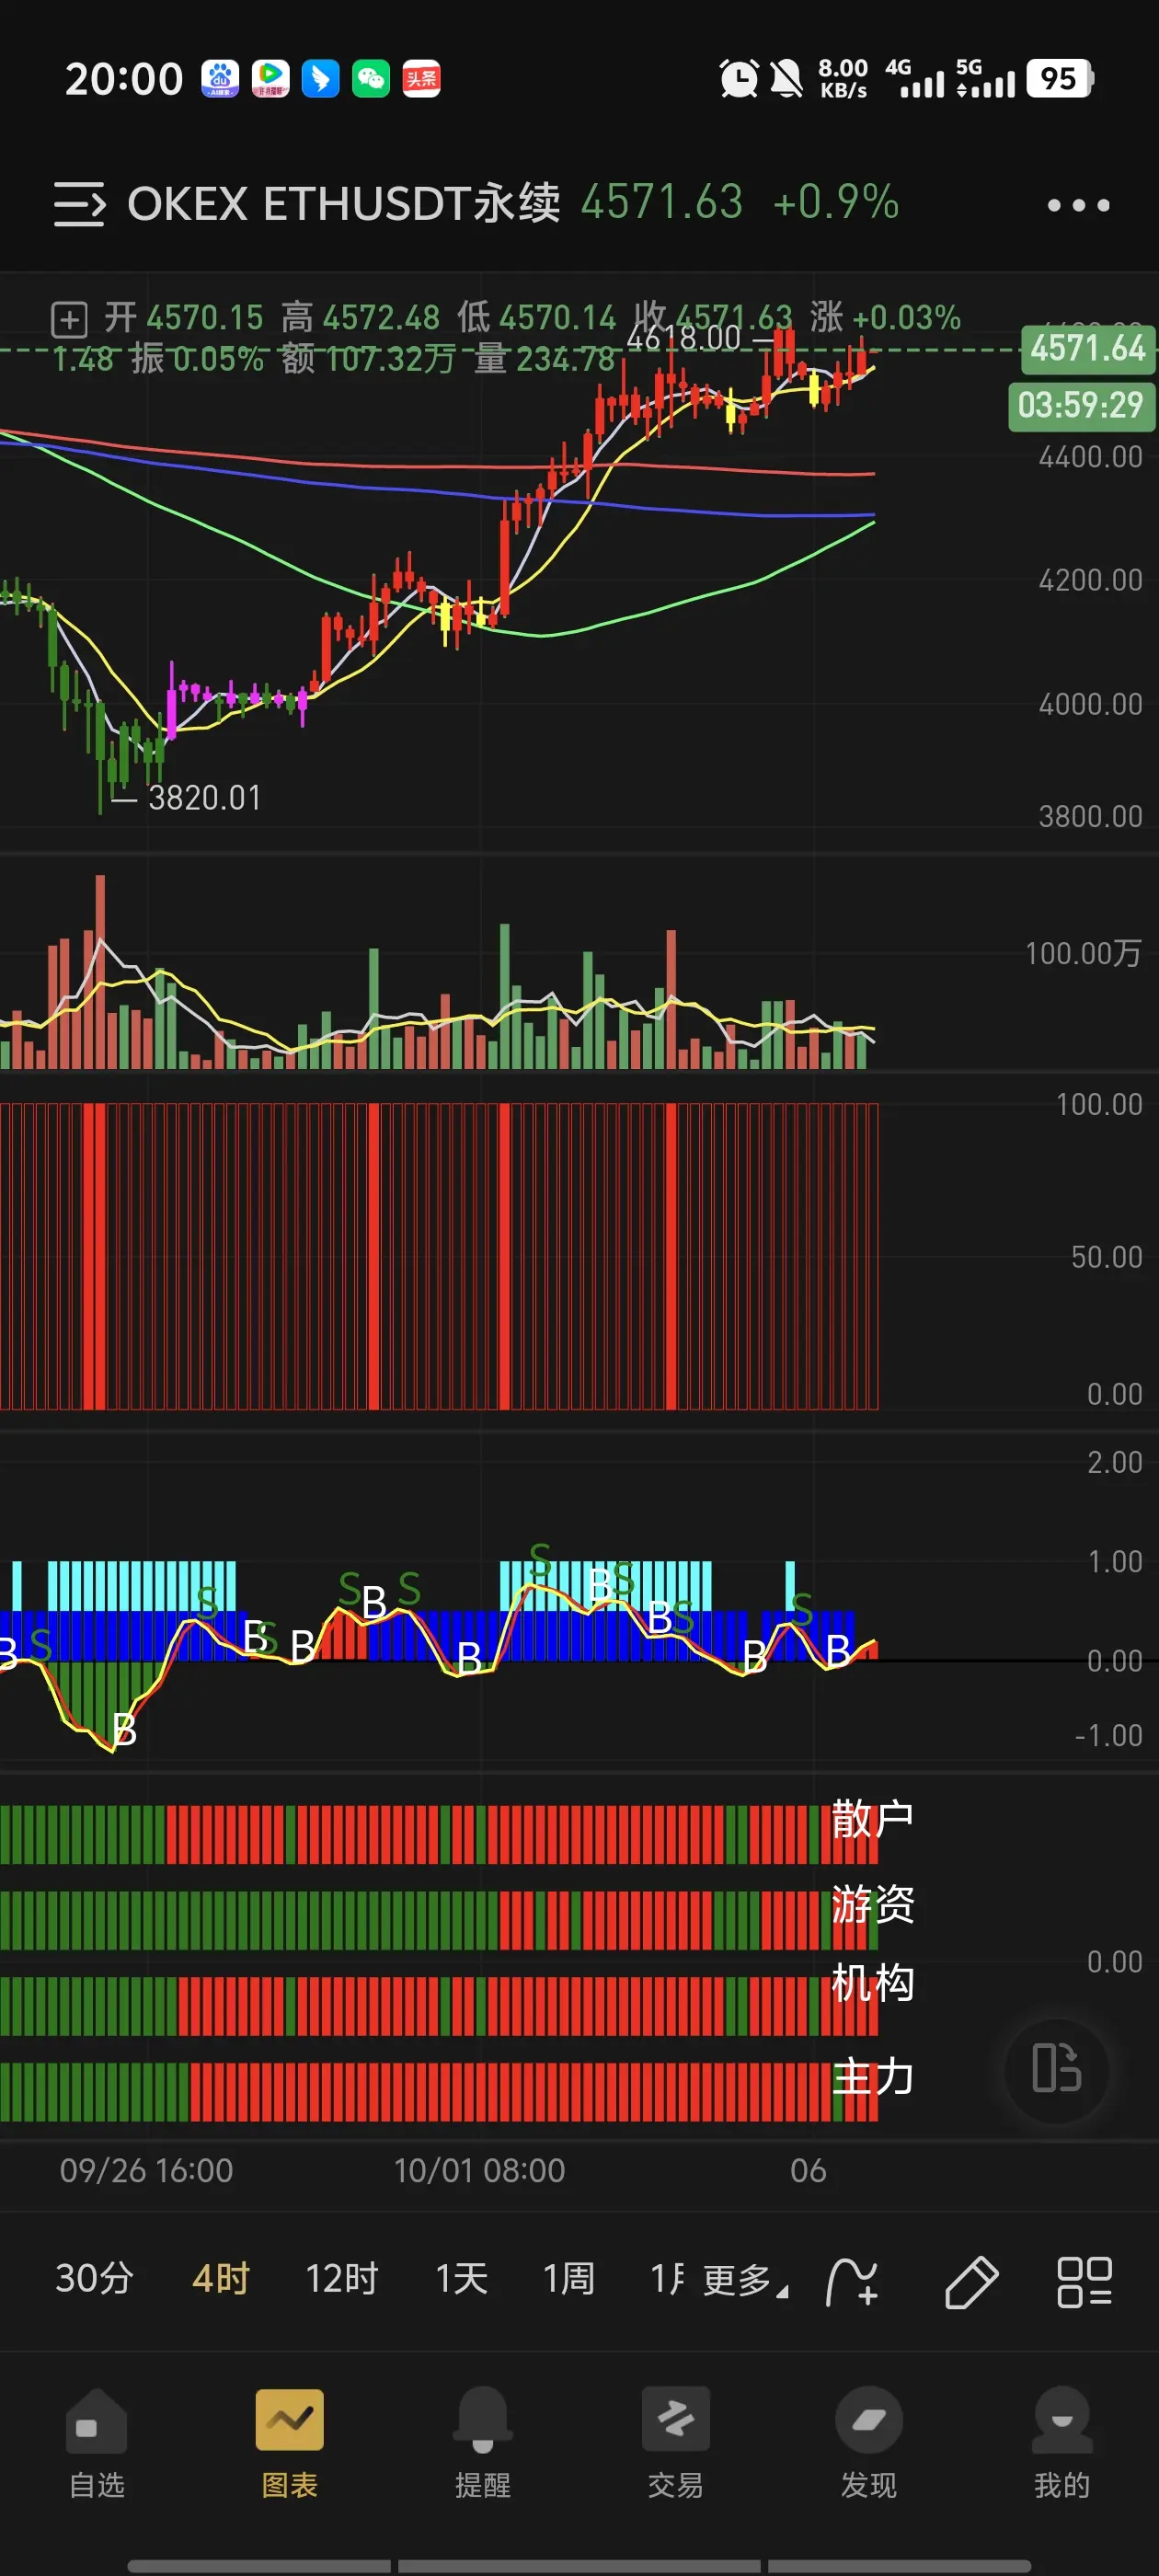Tap the muted bell status bar icon
Viewport: 1159px width, 2576px height.
coord(787,78)
